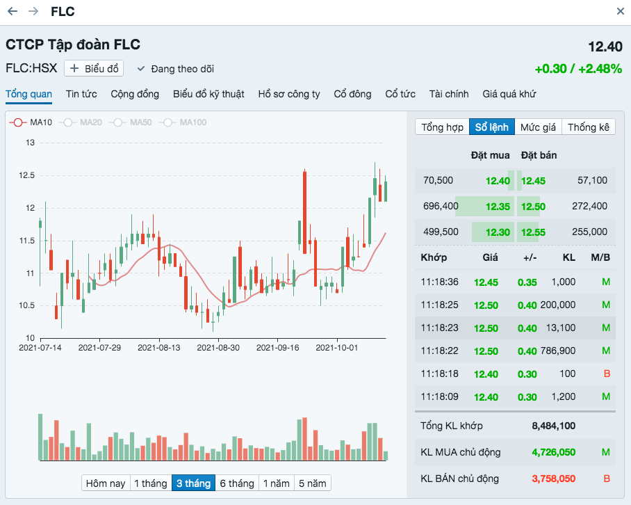Click the +0.30 / +2.48% change label
The height and width of the screenshot is (505, 631).
pyautogui.click(x=578, y=69)
